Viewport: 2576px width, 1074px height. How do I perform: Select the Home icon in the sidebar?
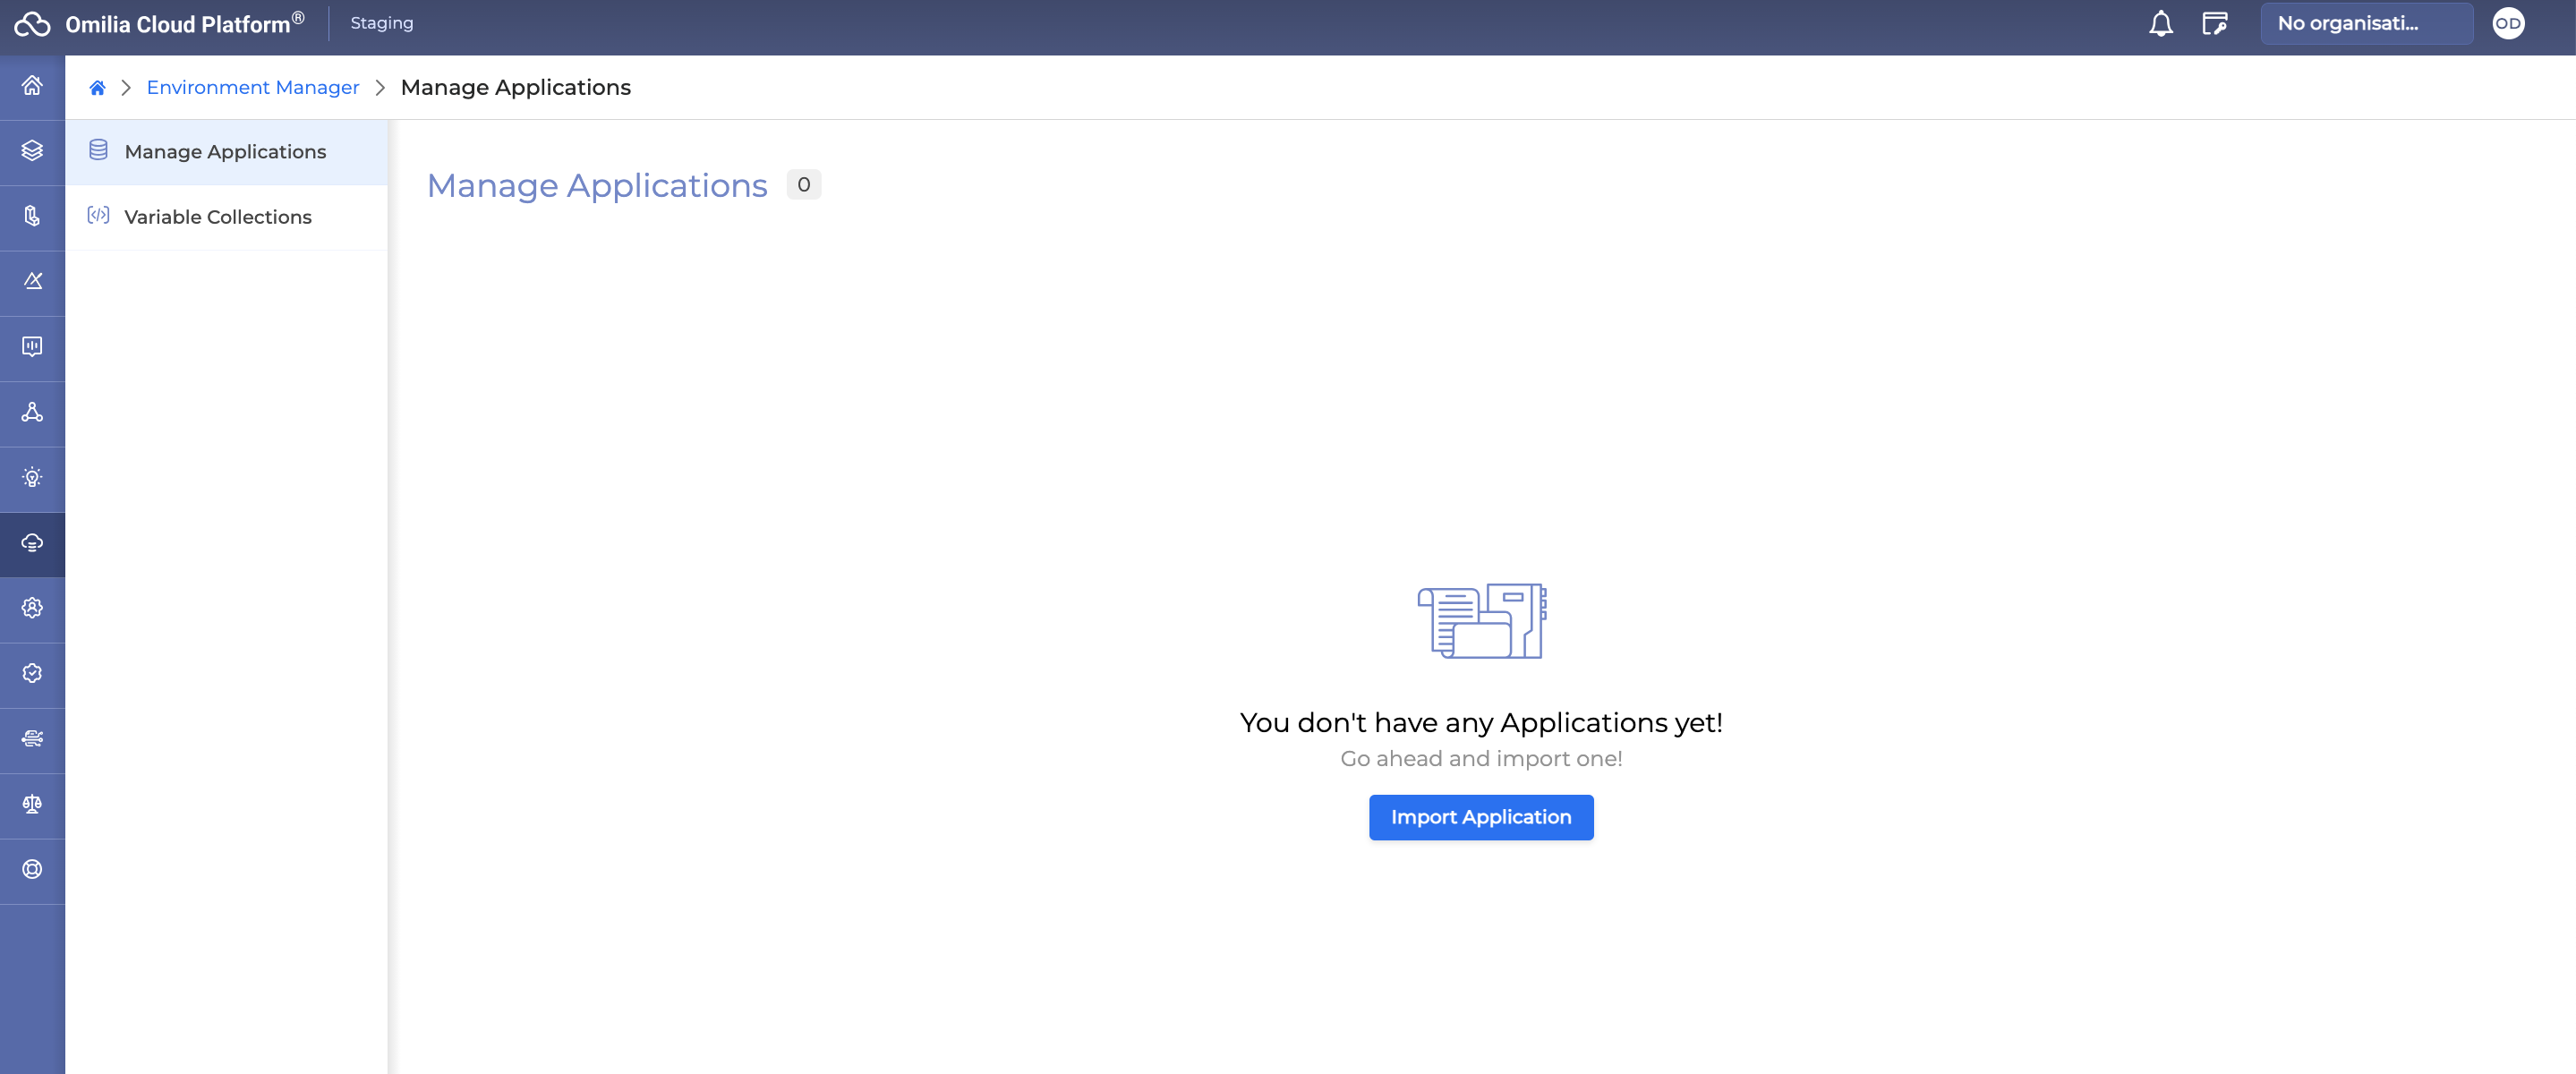tap(31, 86)
